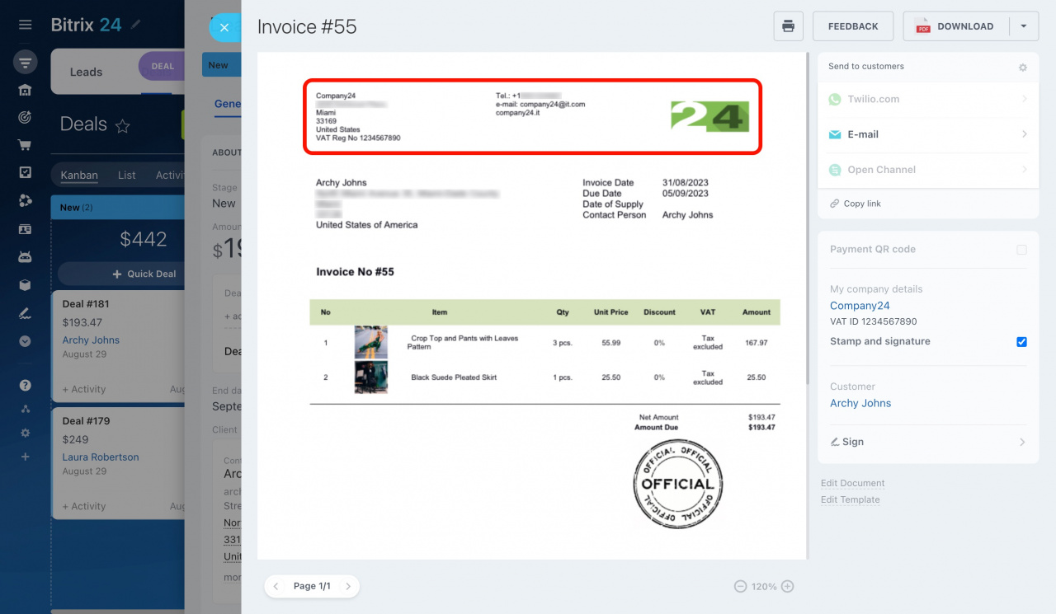This screenshot has height=614, width=1056.
Task: Enable the Payment QR code checkbox
Action: coord(1021,250)
